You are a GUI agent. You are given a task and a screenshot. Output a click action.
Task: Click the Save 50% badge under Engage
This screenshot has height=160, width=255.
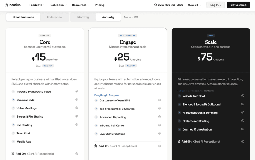pos(131,66)
